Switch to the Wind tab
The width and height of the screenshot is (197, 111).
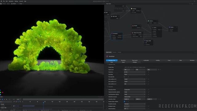[x=181, y=60]
